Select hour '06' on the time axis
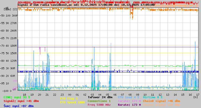The height and width of the screenshot is (108, 201). [x=115, y=95]
